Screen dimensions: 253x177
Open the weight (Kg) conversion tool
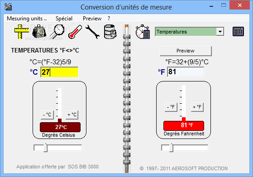[39, 32]
